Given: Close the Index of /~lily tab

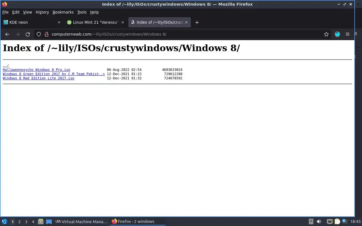Looking at the screenshot, I should (186, 22).
